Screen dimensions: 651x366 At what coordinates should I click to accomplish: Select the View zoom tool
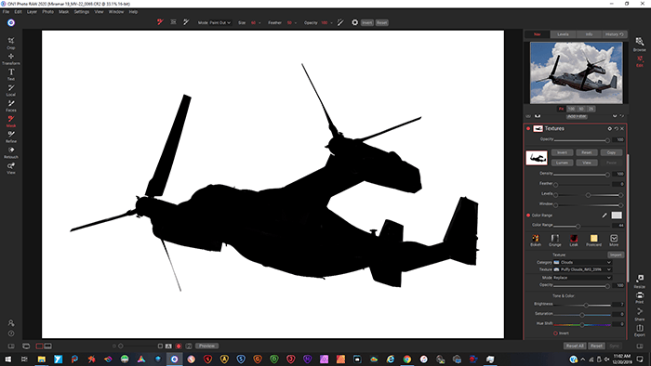click(11, 168)
